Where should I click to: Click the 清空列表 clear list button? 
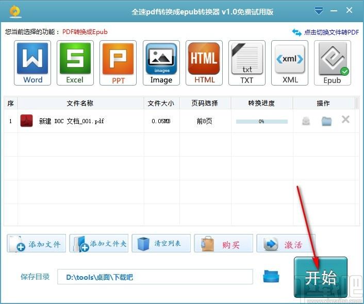161,243
